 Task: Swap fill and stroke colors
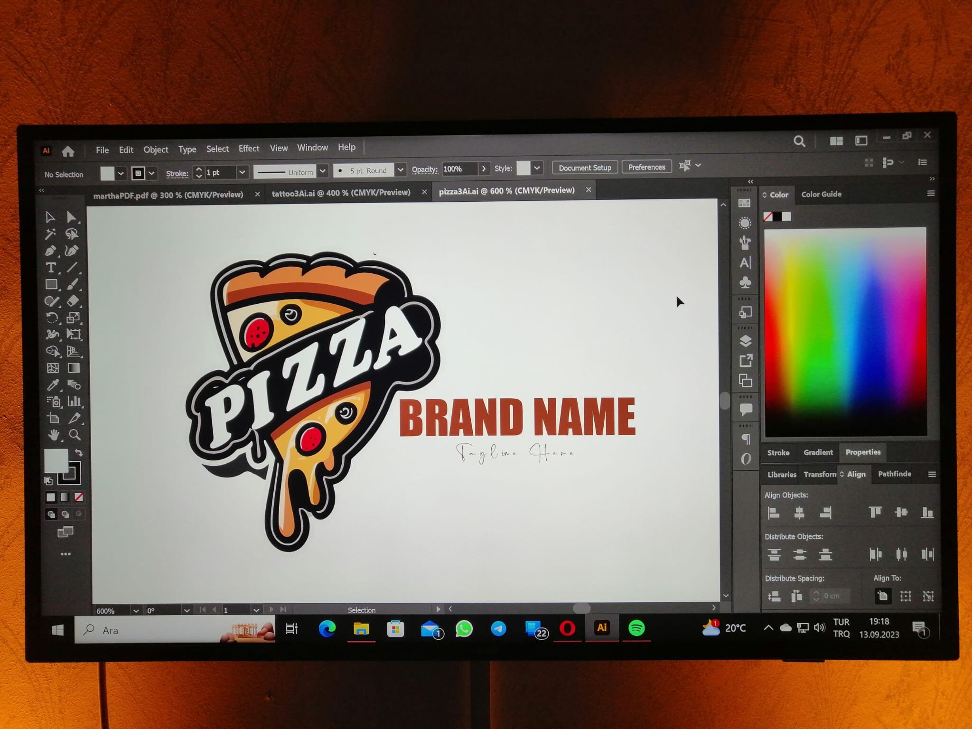(x=78, y=451)
